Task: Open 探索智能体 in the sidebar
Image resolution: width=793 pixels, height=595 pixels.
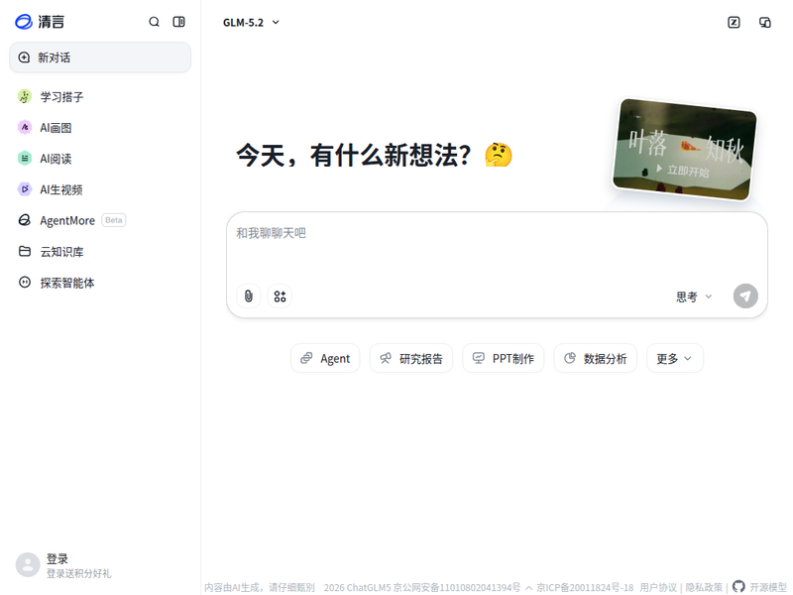Action: click(x=100, y=283)
